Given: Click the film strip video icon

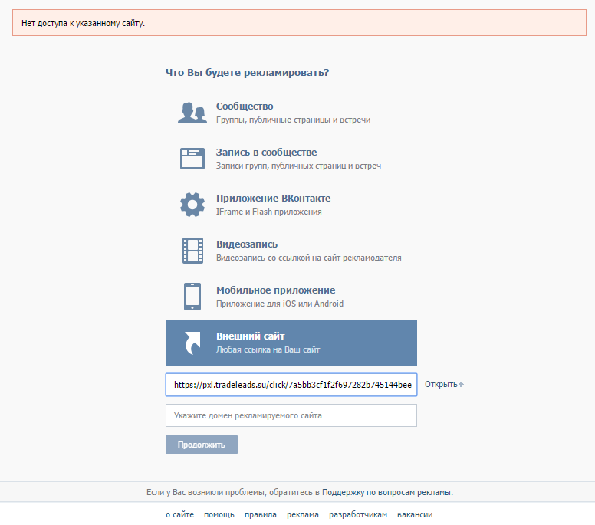Looking at the screenshot, I should [192, 251].
